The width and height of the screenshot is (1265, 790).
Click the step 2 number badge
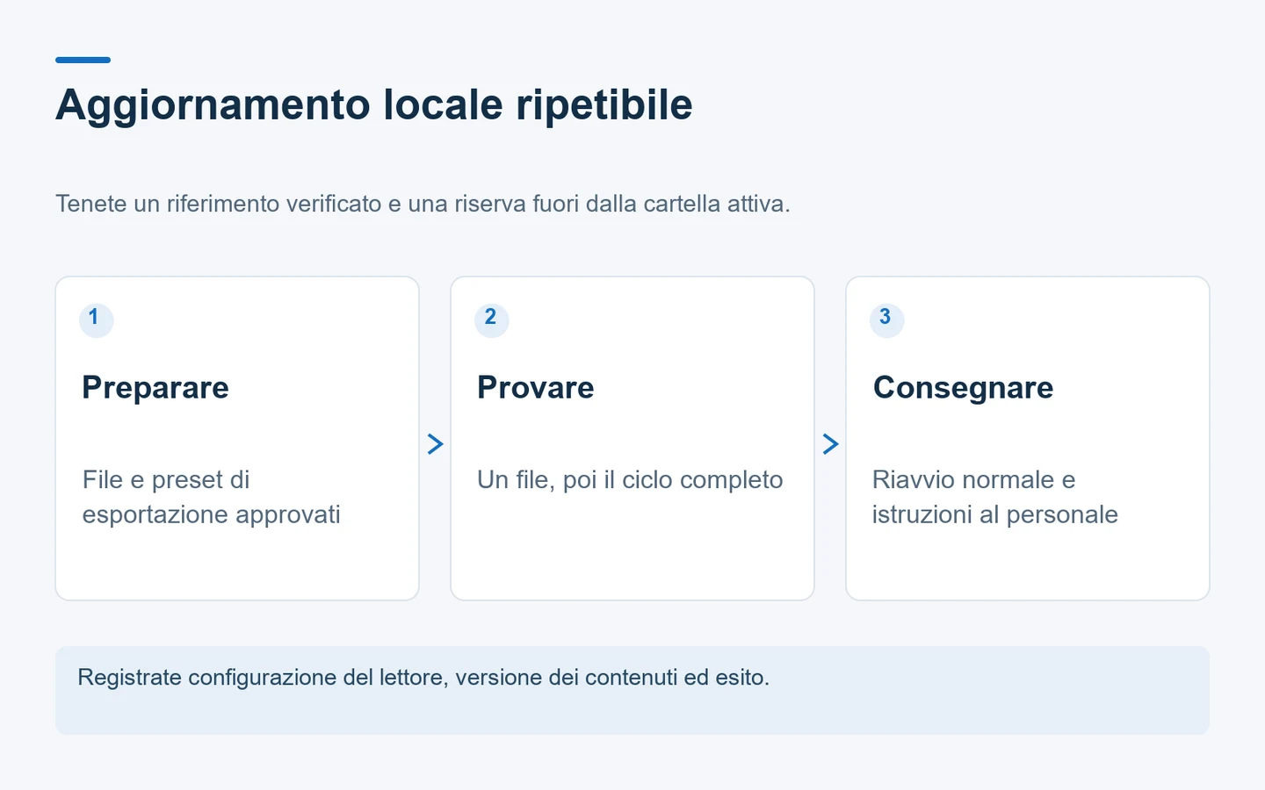491,320
